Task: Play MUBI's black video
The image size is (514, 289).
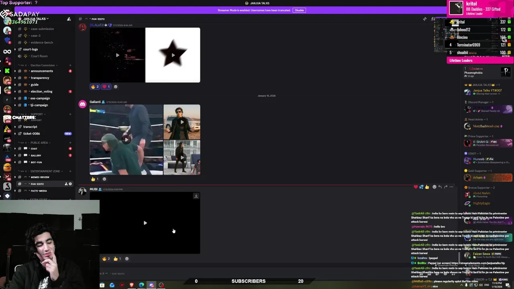Action: pos(145,223)
